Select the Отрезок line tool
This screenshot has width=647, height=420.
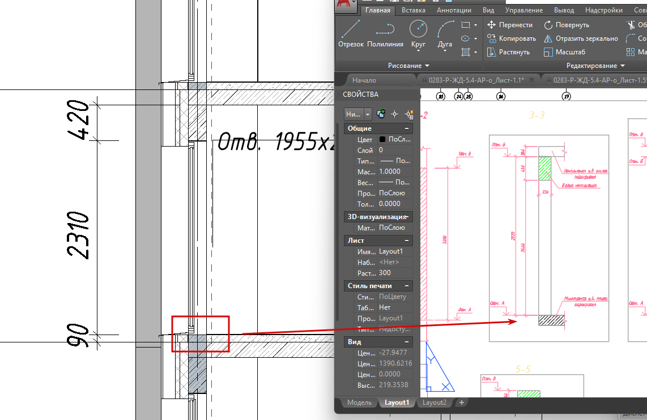(351, 34)
